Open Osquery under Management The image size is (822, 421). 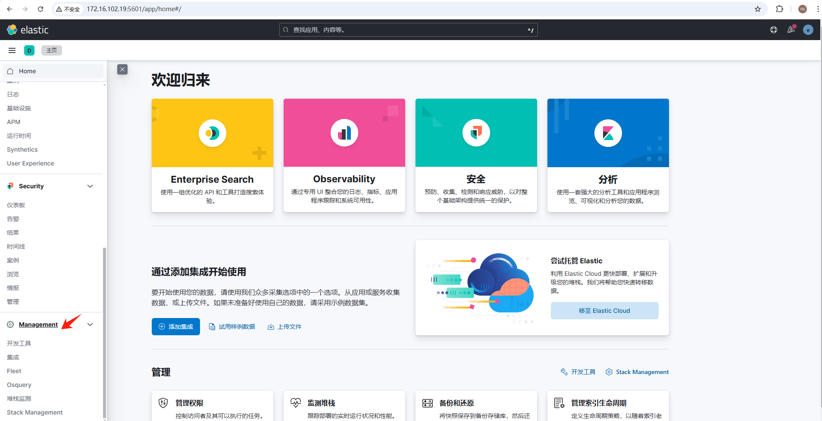[19, 385]
